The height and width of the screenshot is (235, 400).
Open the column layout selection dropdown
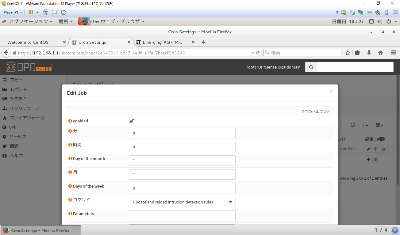[x=379, y=125]
